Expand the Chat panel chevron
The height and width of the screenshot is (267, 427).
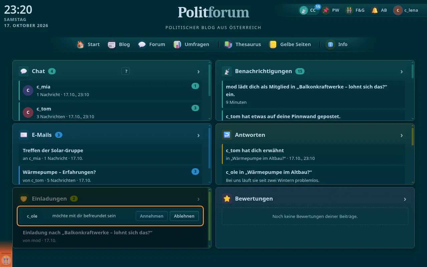pos(198,71)
